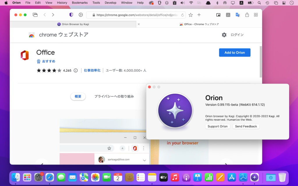Bookmark the page using the star icon
Viewport: 298px width, 186px height.
click(x=191, y=15)
